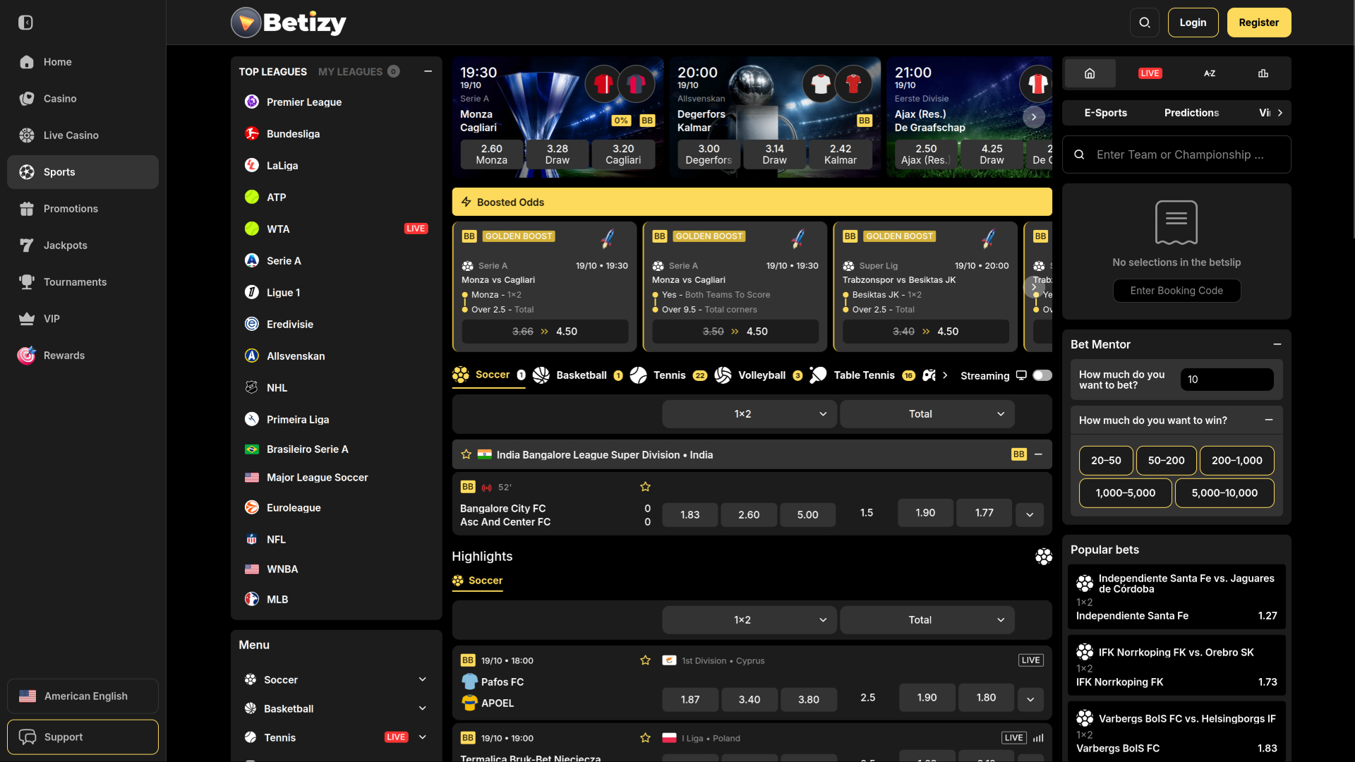1355x762 pixels.
Task: Select the Basketball sport tab
Action: (x=577, y=375)
